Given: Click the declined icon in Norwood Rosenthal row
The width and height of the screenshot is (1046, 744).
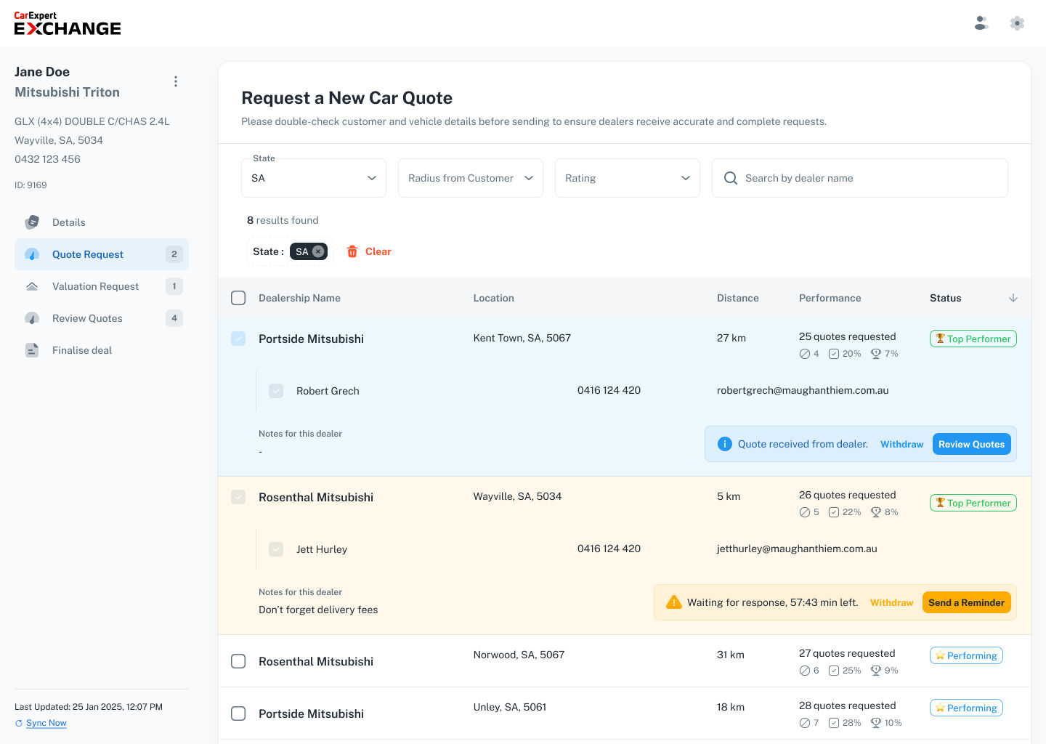Looking at the screenshot, I should click(805, 671).
